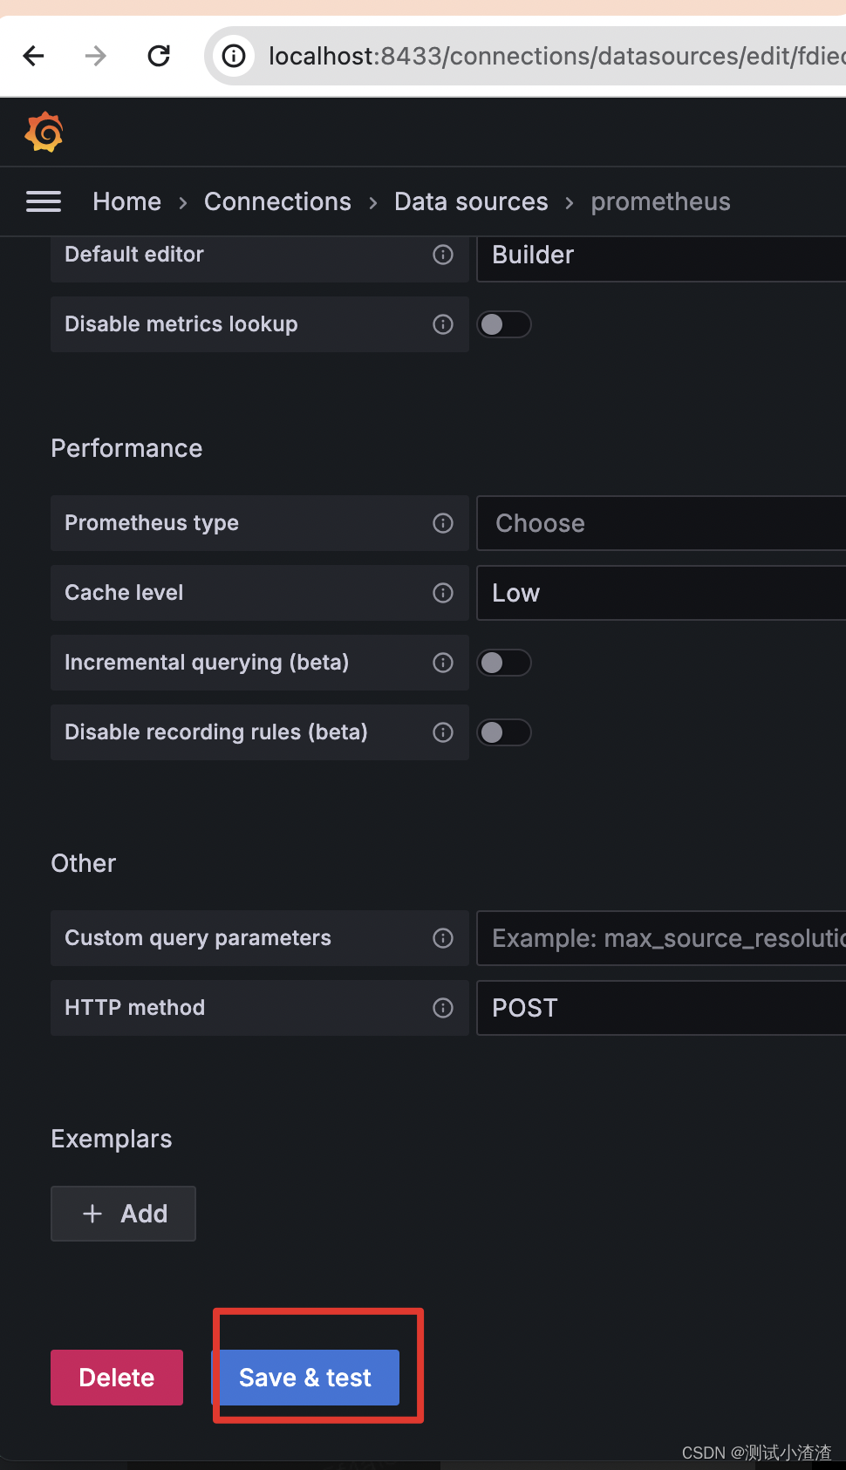Toggle the Disable metrics lookup switch
This screenshot has width=846, height=1470.
click(x=504, y=324)
